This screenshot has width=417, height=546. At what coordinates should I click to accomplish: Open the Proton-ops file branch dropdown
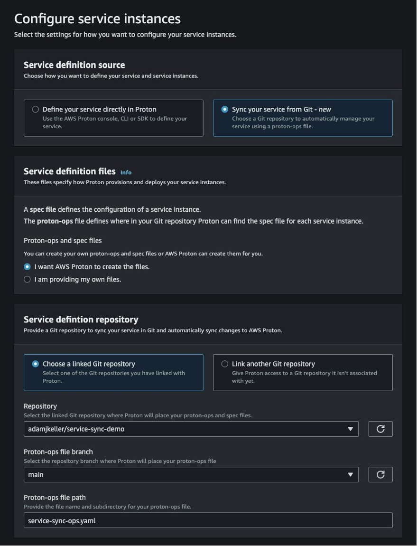(x=190, y=474)
